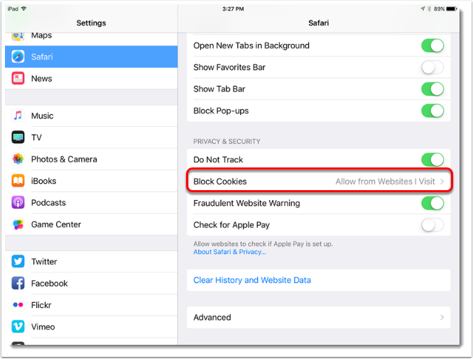Open iBooks settings label
Screen dimensions: 473x359
43,181
